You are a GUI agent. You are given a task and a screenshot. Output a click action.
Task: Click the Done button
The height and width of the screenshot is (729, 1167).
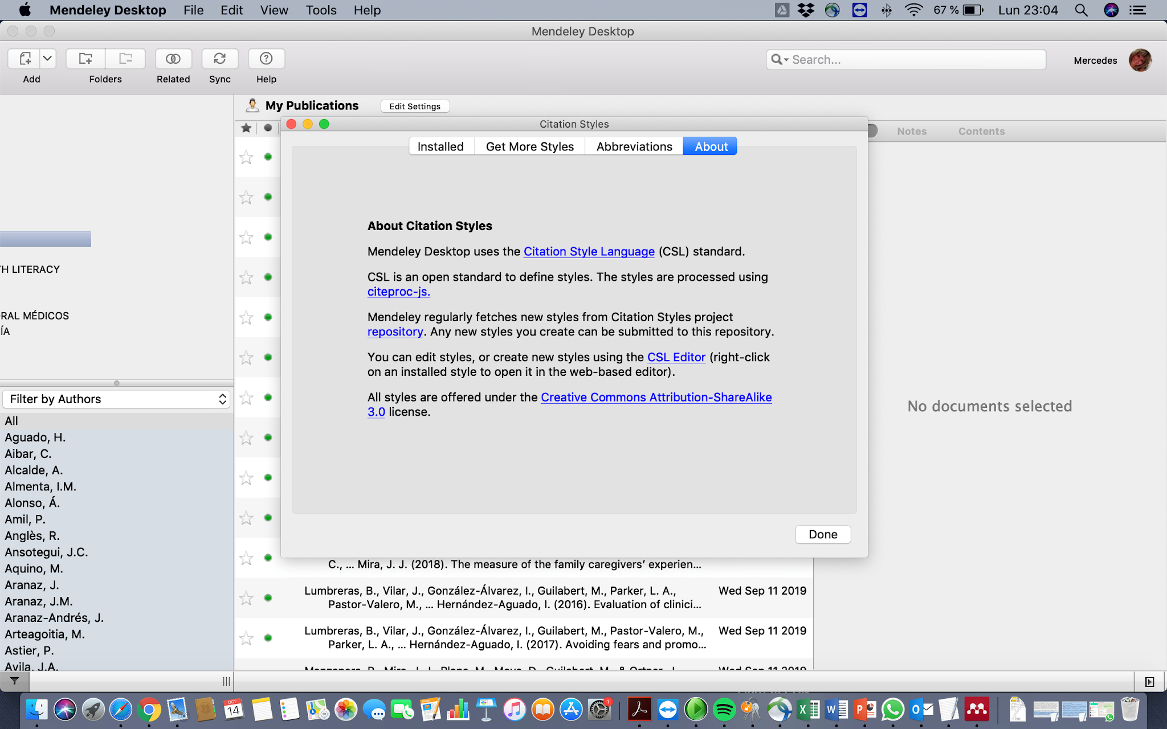822,534
